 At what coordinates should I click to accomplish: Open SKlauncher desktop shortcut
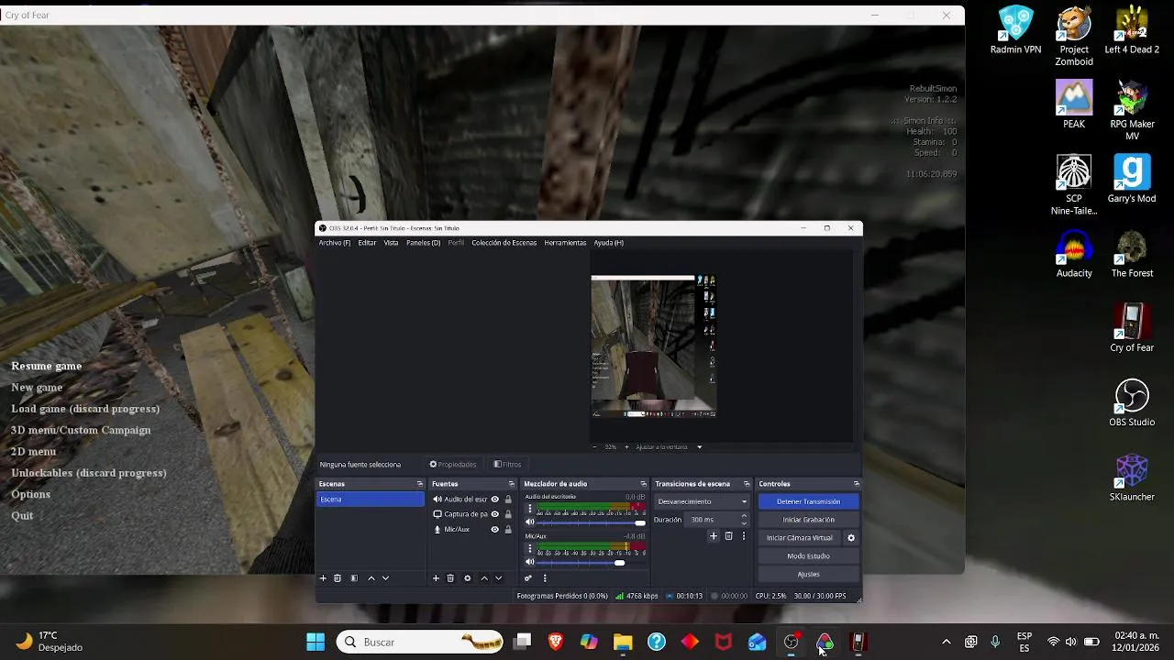(x=1132, y=478)
